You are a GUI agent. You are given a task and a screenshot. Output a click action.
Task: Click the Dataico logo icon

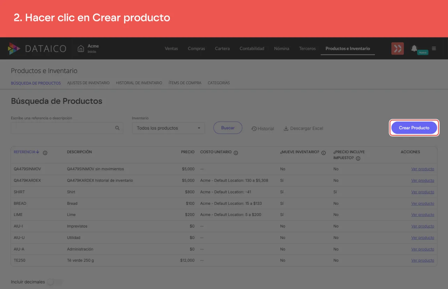(x=14, y=49)
